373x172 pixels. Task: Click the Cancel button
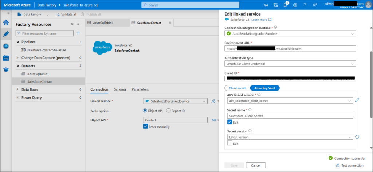(256, 165)
